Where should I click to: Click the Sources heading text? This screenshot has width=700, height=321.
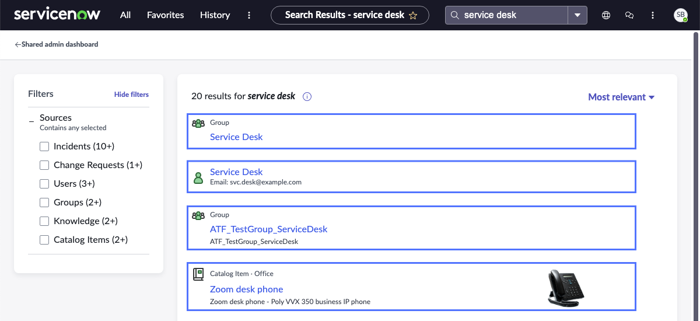(x=55, y=118)
